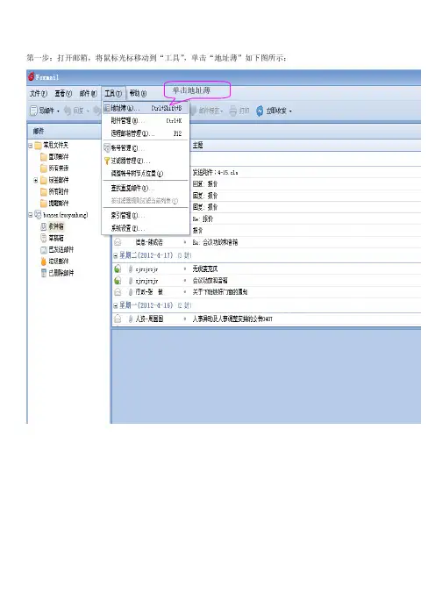Select the 提醒邮件 folder

pos(59,203)
